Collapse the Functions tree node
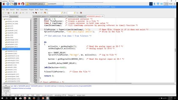The width and height of the screenshot is (178, 100). click(3, 19)
